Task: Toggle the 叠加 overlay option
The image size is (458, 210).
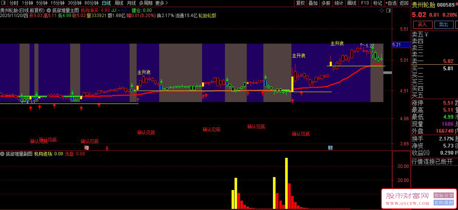Action: (x=313, y=3)
